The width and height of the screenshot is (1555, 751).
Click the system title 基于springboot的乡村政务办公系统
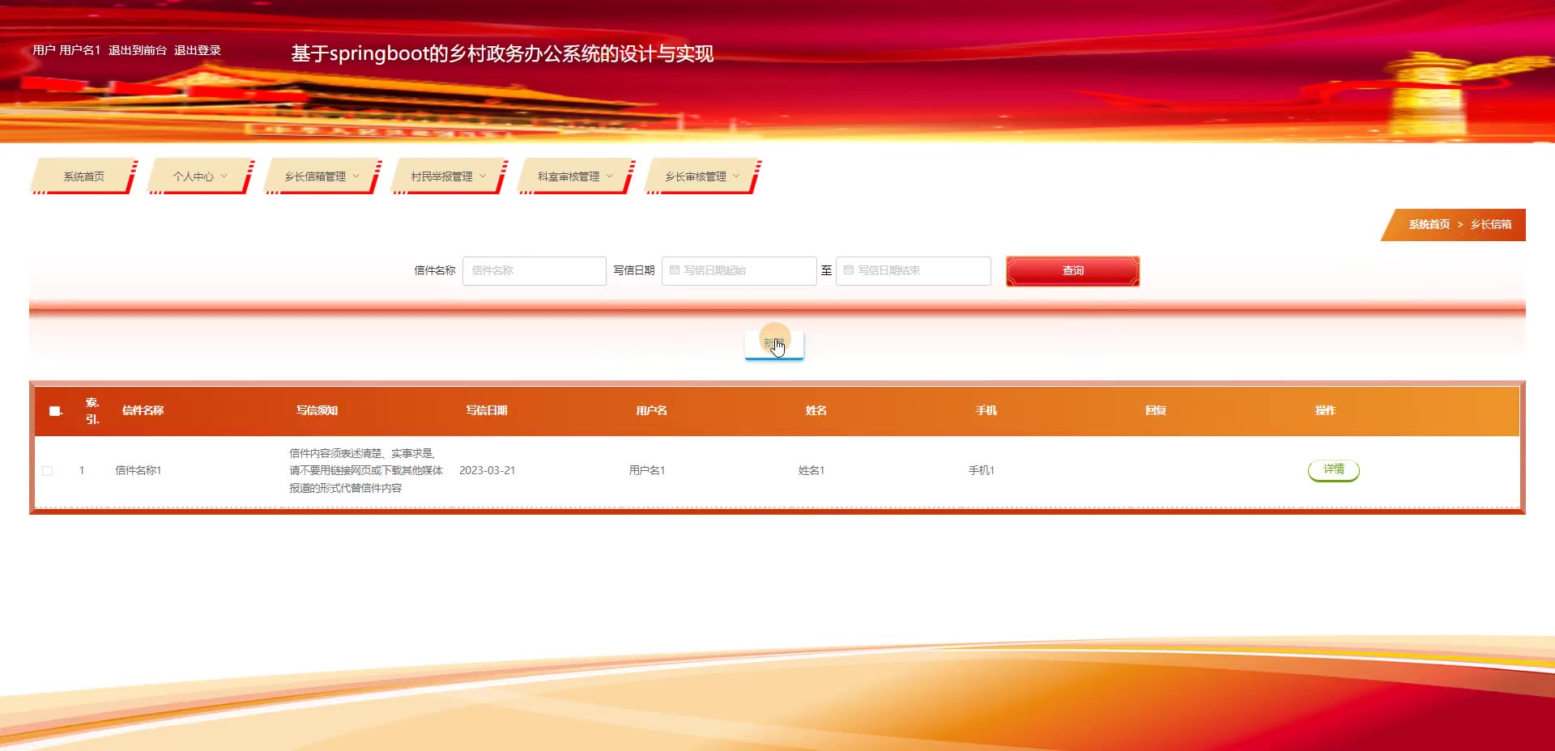coord(502,53)
